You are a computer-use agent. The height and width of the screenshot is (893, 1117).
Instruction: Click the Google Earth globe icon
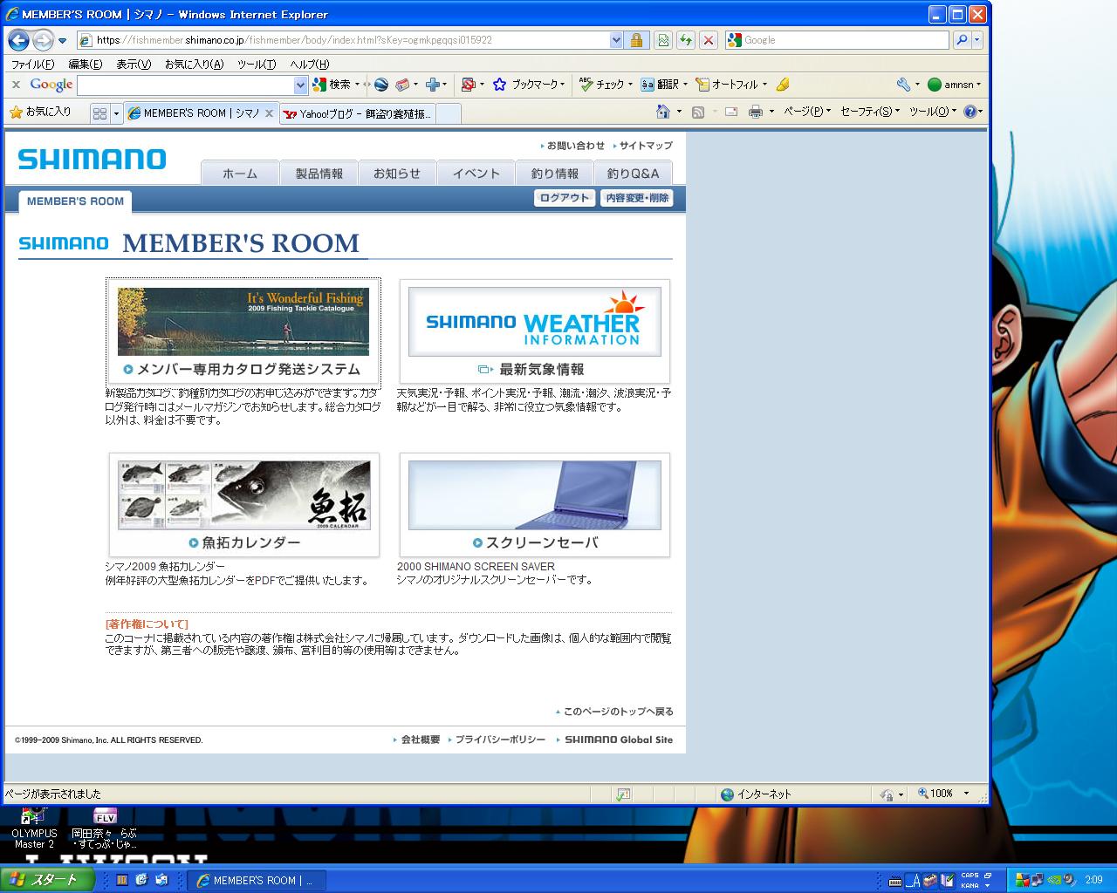pos(380,85)
